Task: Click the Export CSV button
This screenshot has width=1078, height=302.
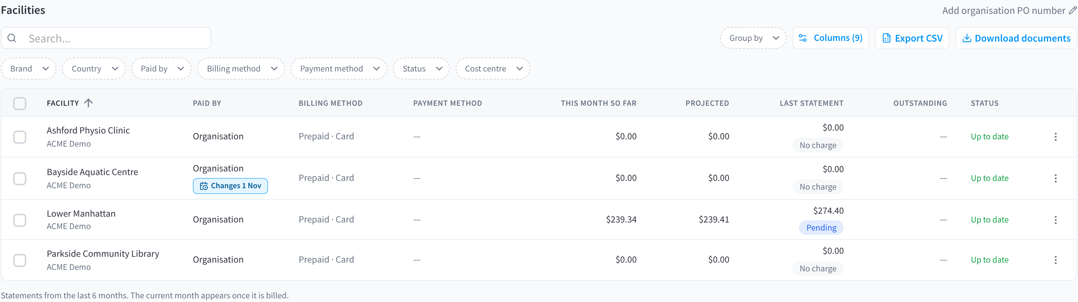Action: (x=912, y=38)
